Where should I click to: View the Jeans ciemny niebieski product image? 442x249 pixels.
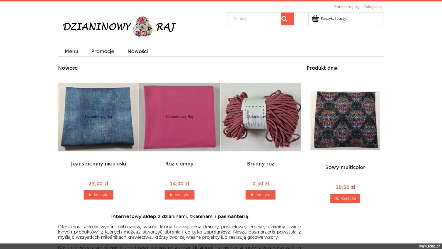98,117
